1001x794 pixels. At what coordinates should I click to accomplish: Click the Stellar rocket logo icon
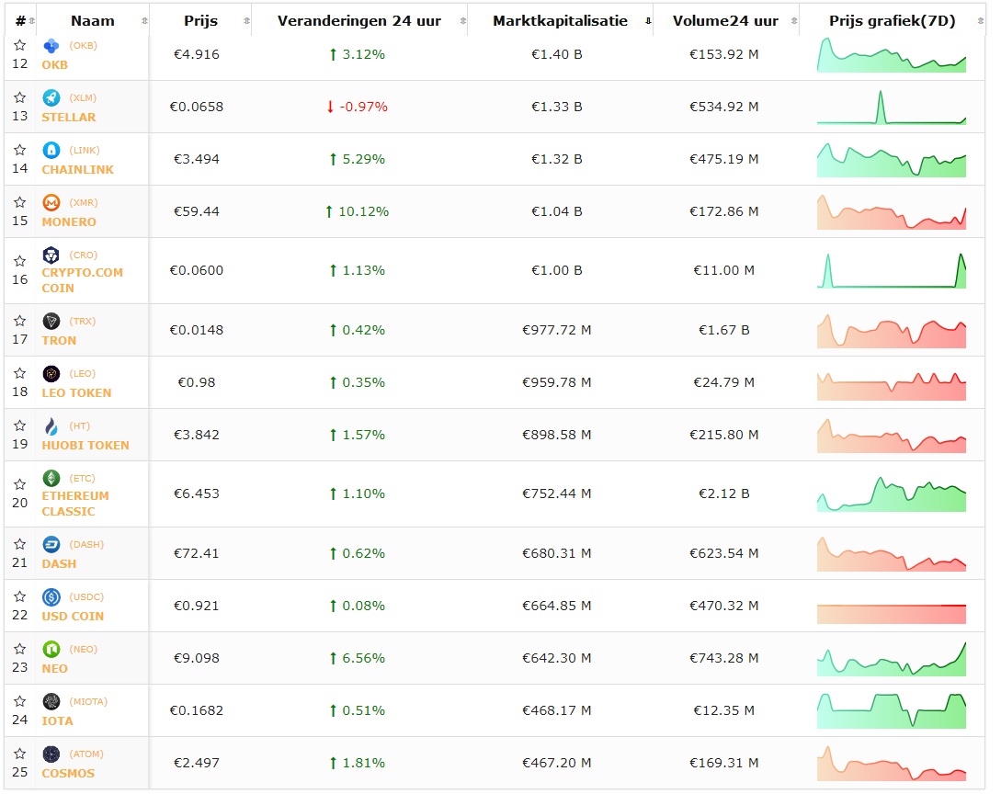point(51,97)
